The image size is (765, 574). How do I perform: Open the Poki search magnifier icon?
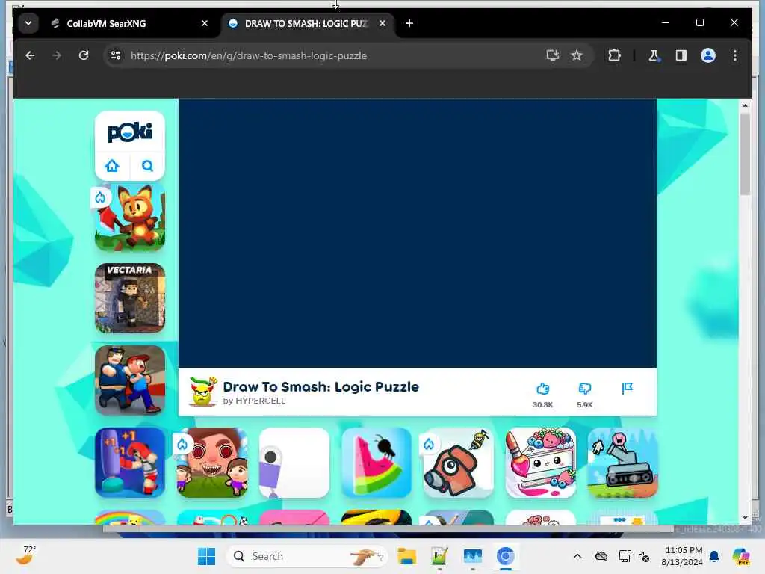click(147, 166)
